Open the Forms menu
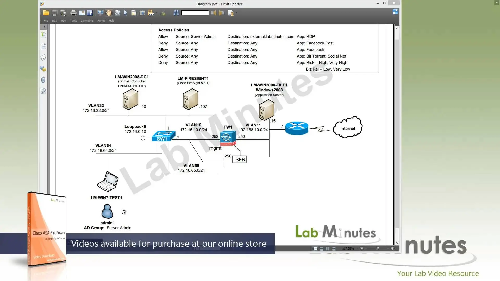 coord(101,21)
